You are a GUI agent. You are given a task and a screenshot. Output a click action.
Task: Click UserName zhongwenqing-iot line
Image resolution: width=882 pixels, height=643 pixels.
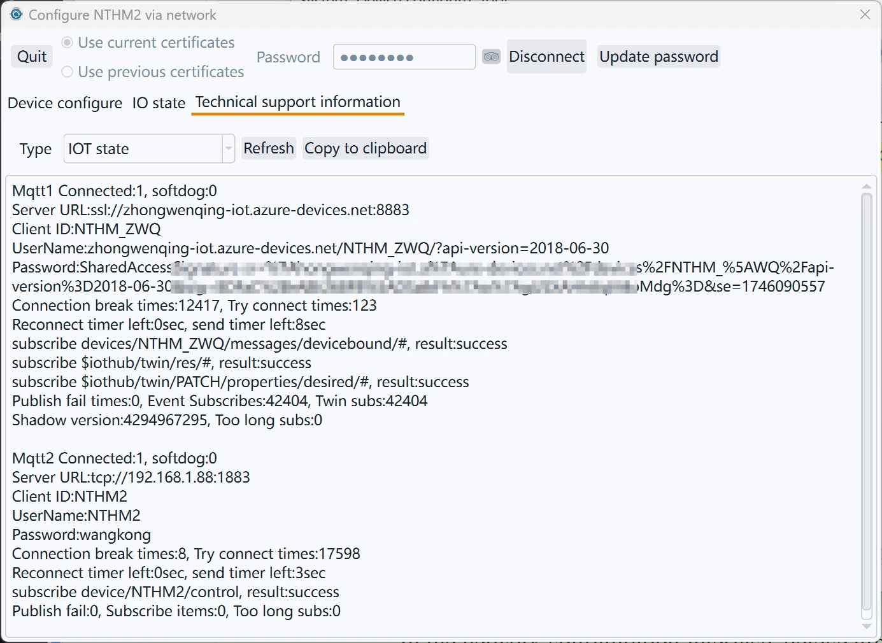pyautogui.click(x=311, y=248)
